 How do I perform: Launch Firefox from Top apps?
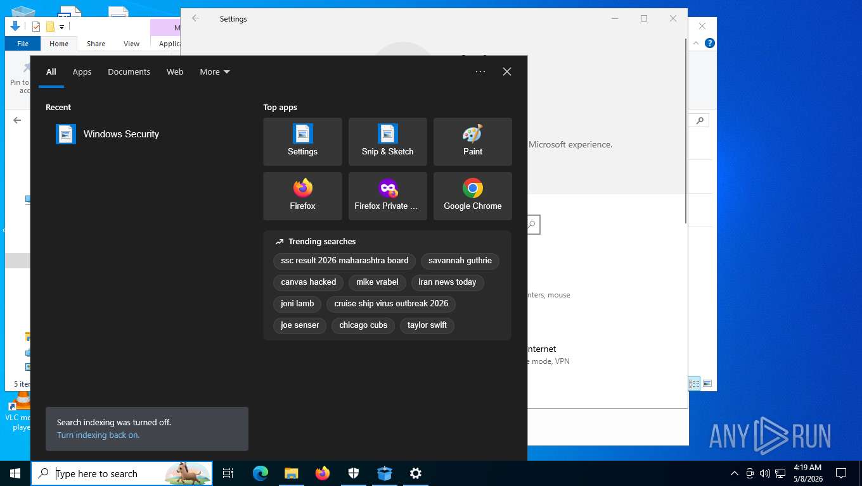point(302,196)
